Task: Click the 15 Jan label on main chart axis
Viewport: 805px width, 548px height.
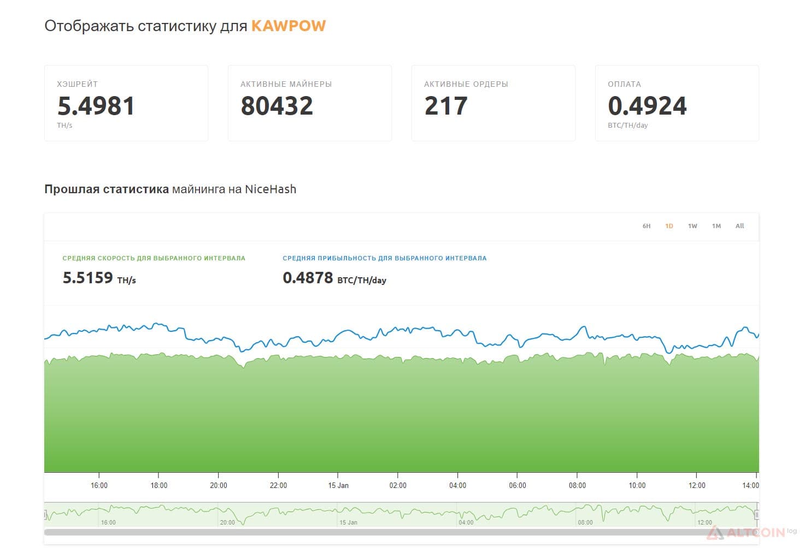Action: click(338, 485)
